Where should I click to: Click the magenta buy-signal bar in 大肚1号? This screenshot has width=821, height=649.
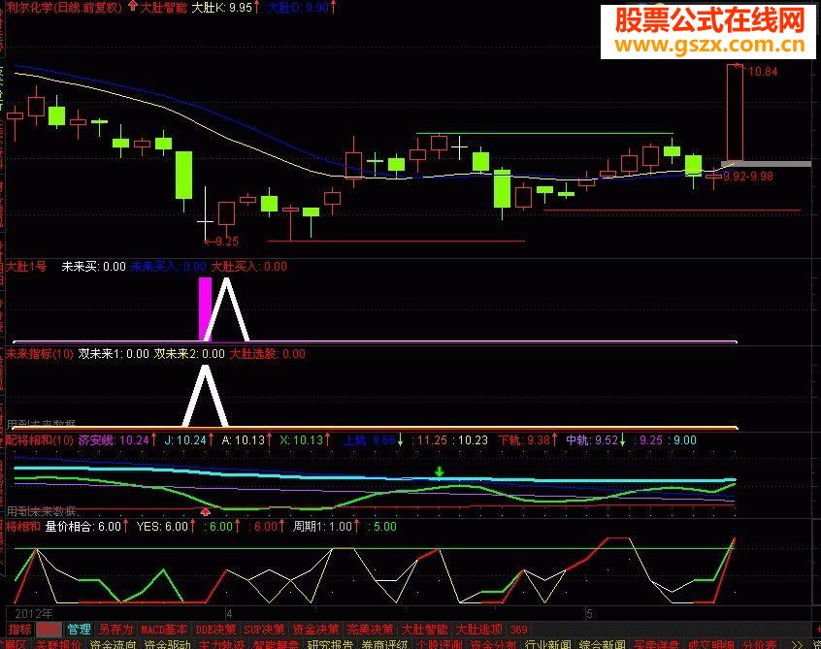(x=206, y=308)
